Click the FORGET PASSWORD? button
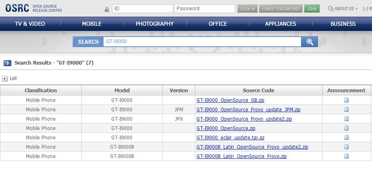372x169 pixels. coord(281,9)
